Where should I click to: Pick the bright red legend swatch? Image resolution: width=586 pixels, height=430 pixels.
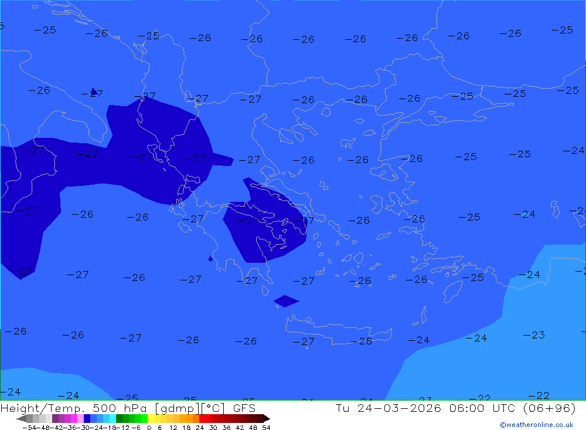coord(202,418)
